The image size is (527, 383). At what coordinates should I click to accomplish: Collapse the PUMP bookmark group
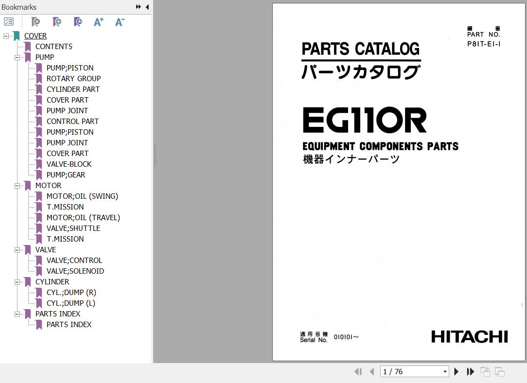pos(17,57)
